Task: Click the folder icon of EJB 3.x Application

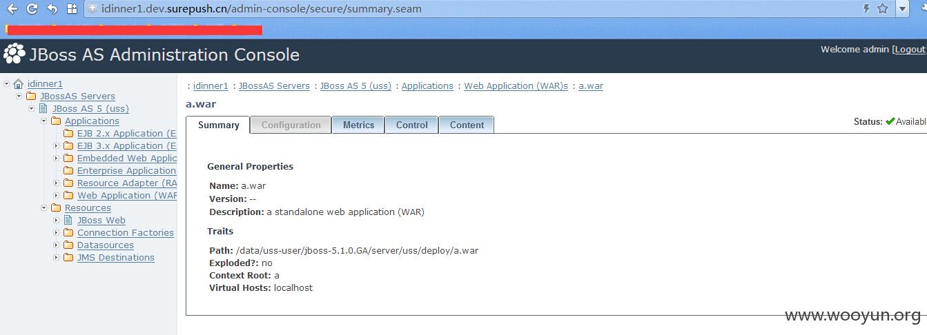Action: click(68, 146)
